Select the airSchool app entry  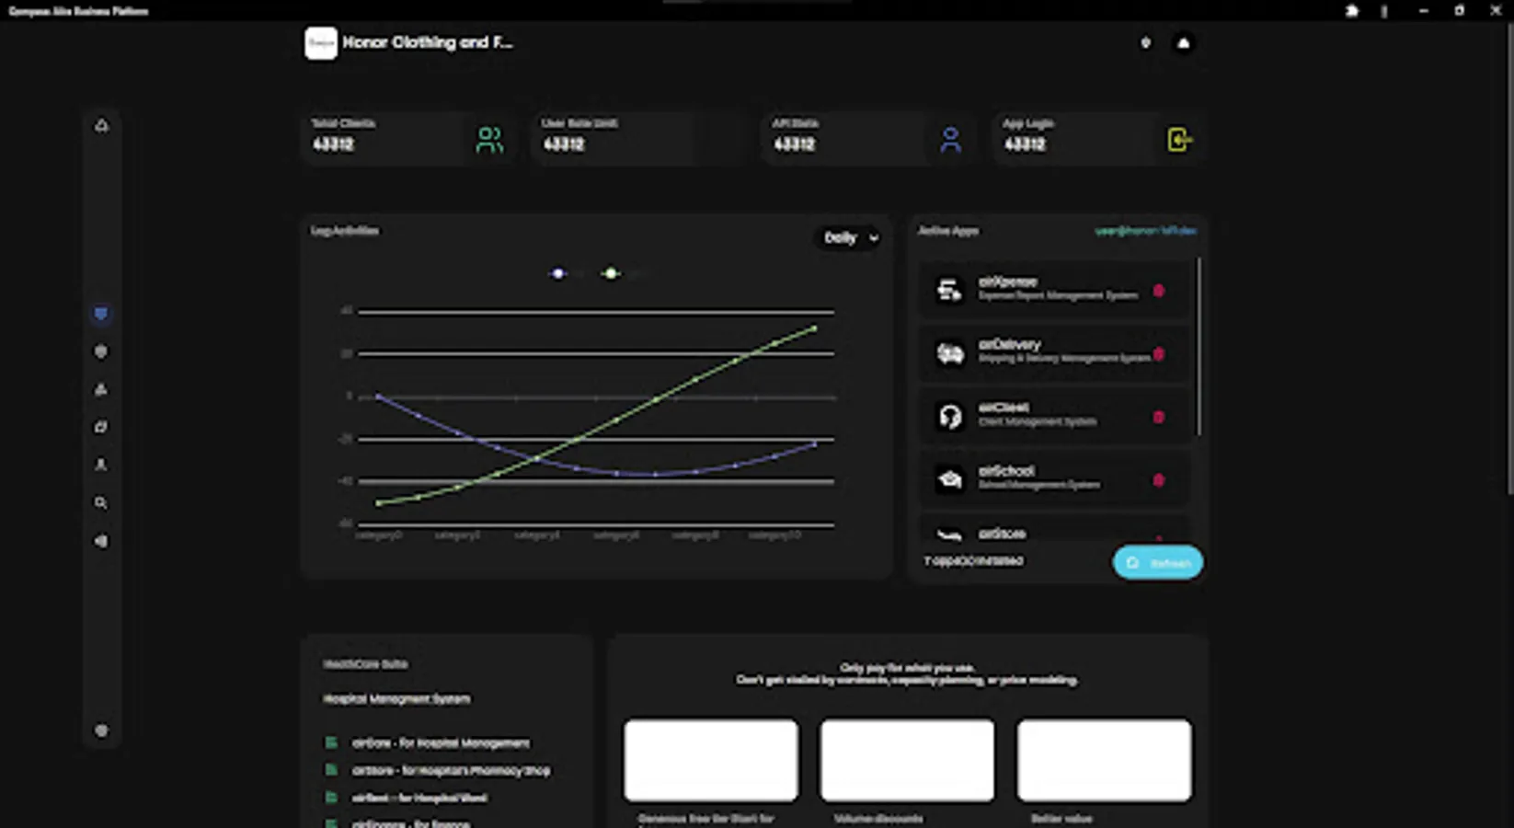pyautogui.click(x=1055, y=478)
